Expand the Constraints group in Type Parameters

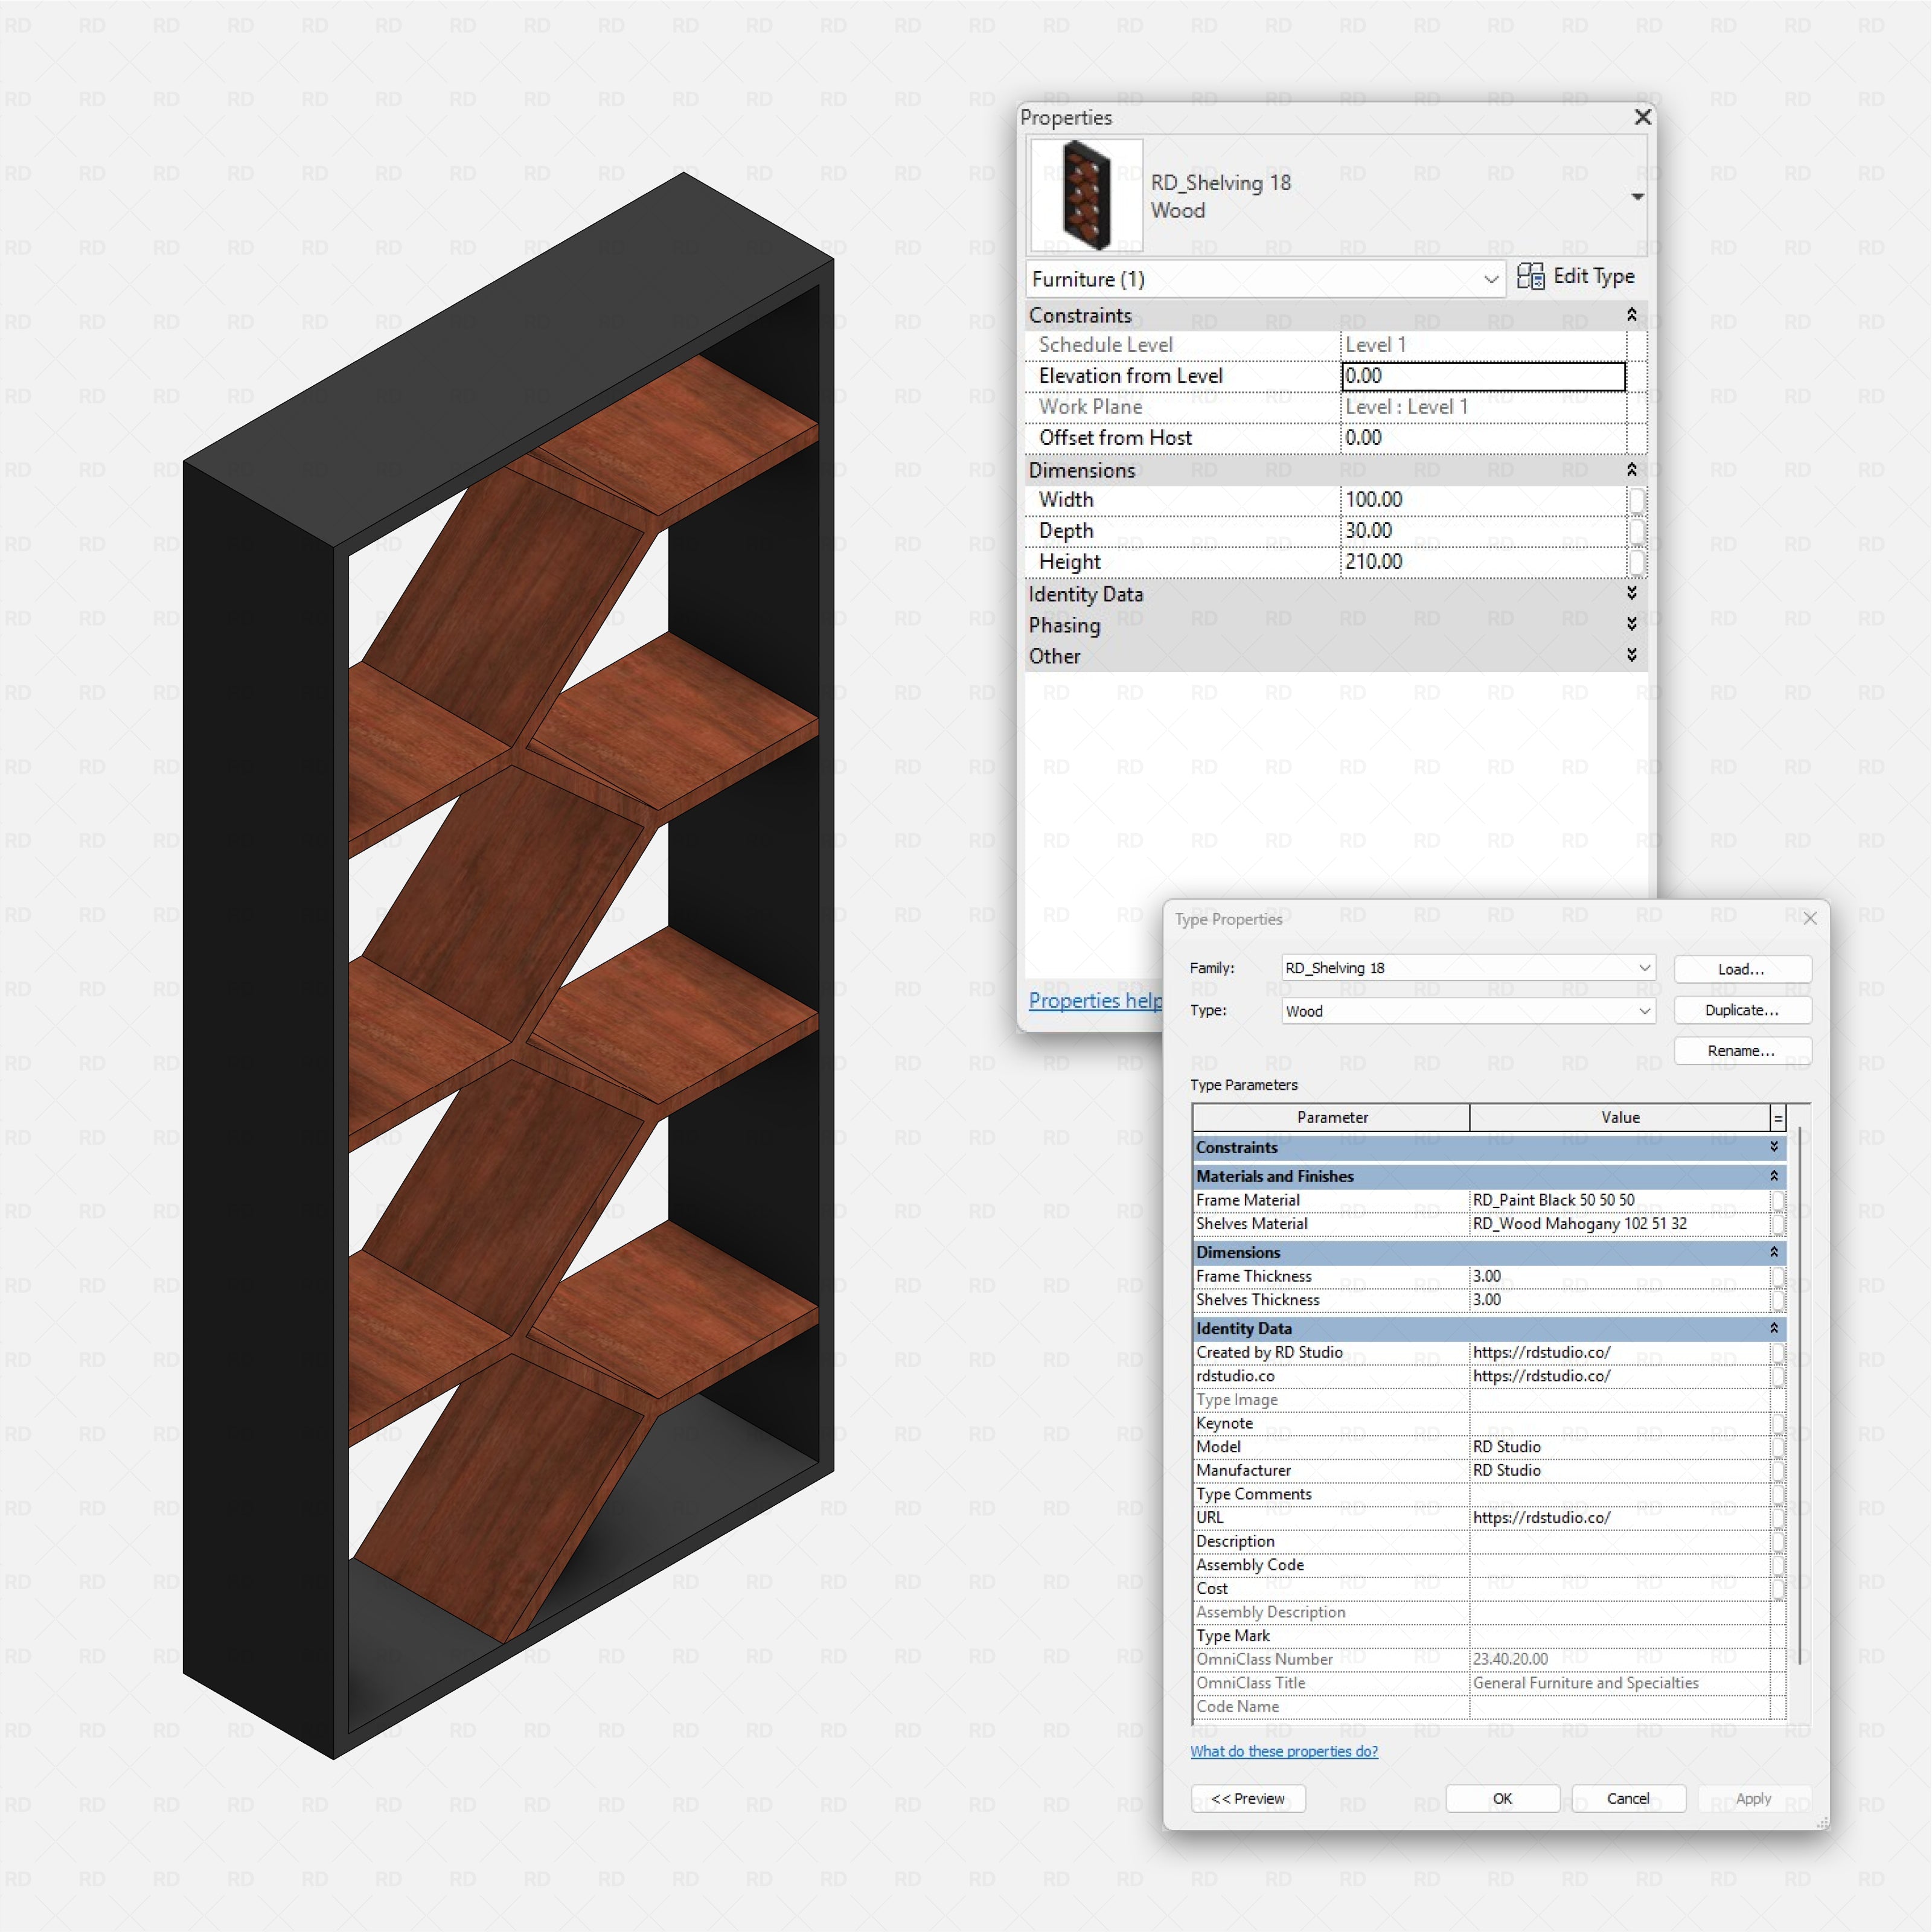(x=1774, y=1147)
